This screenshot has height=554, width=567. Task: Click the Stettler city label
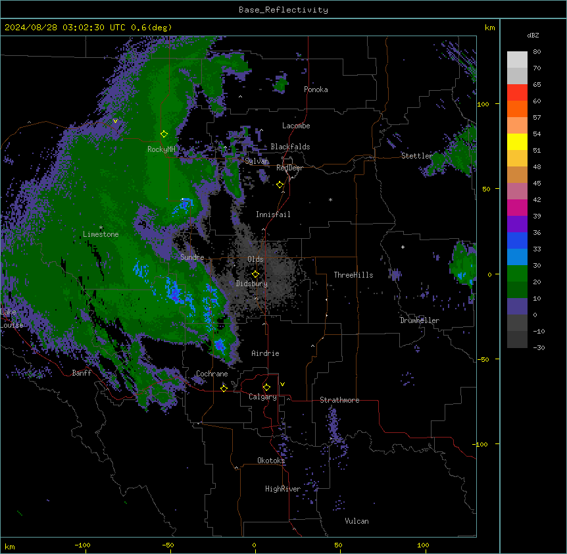click(417, 156)
